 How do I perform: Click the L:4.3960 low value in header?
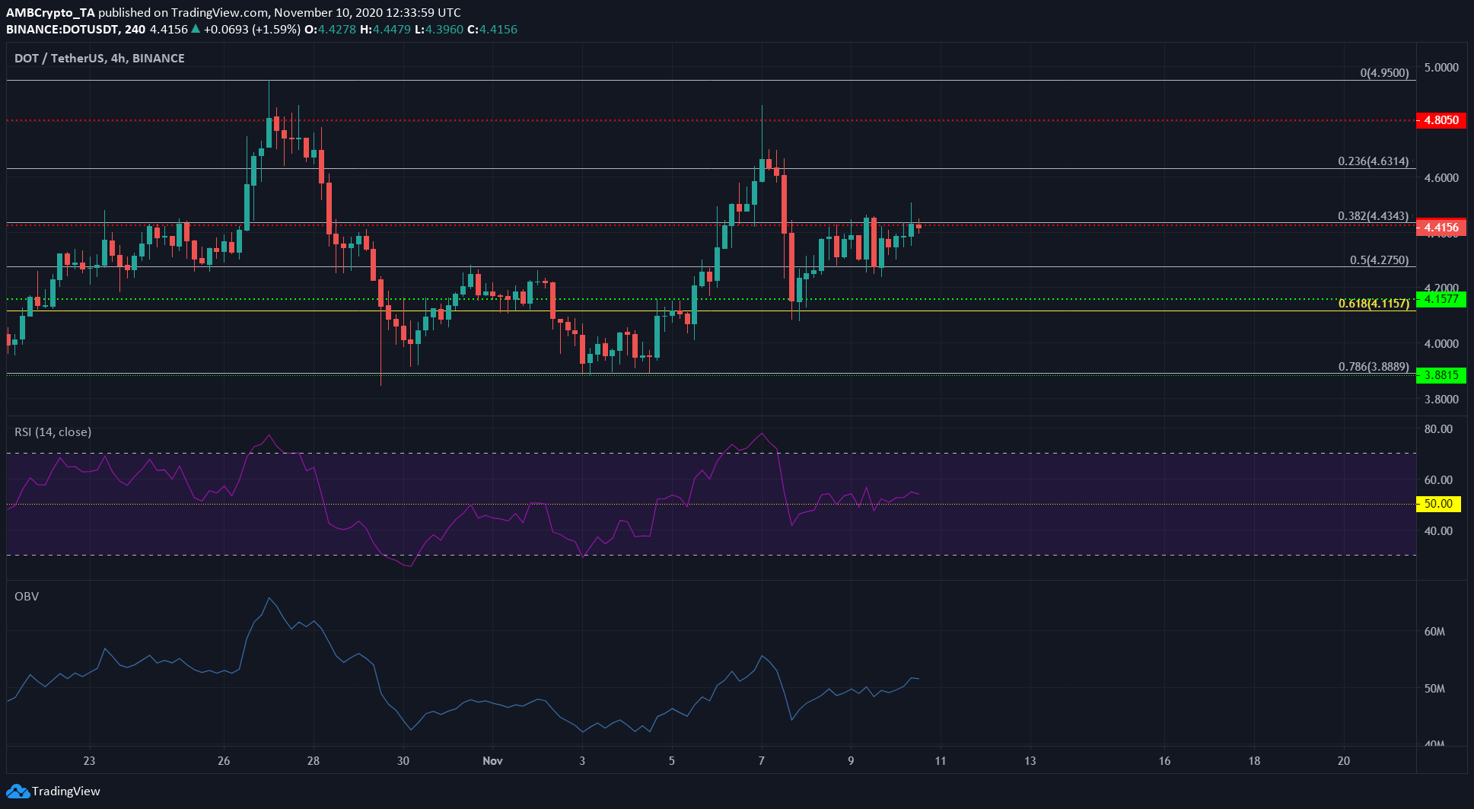[x=439, y=30]
